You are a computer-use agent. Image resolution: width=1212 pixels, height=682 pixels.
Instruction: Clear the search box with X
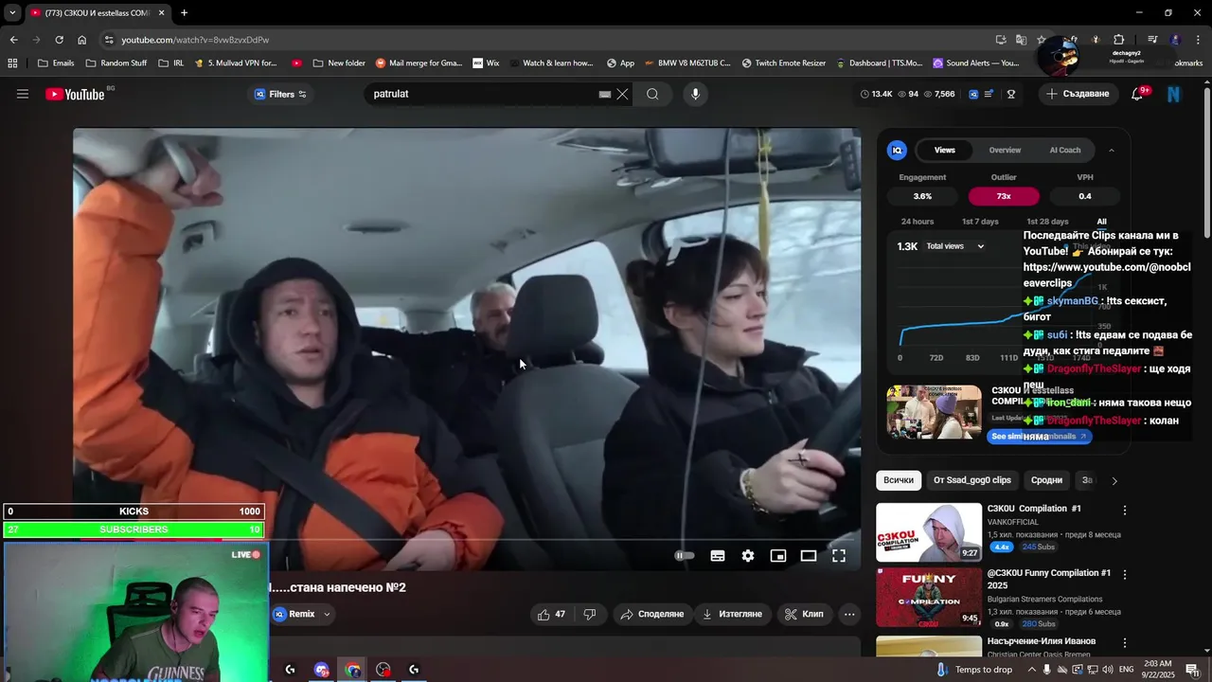pyautogui.click(x=622, y=94)
